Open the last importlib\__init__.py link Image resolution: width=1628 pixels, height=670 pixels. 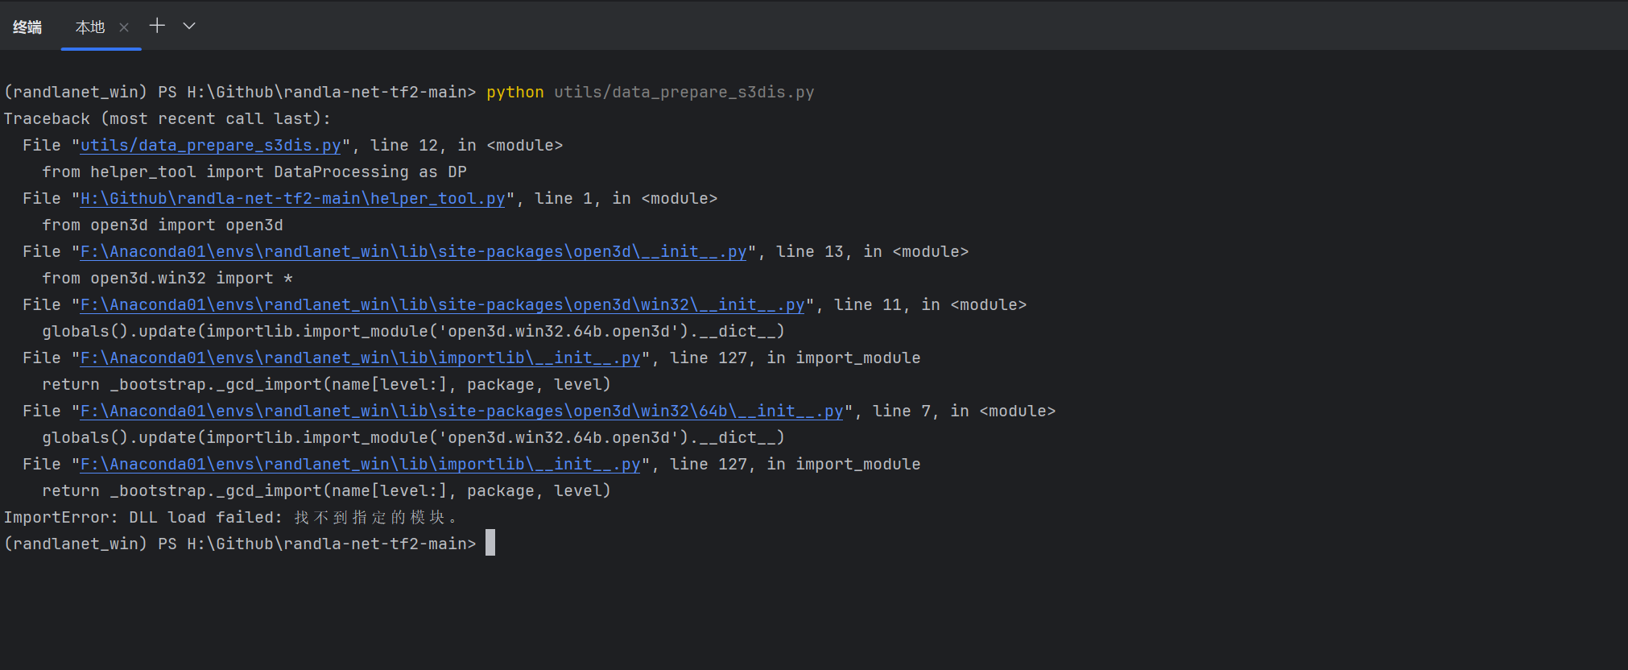point(360,465)
